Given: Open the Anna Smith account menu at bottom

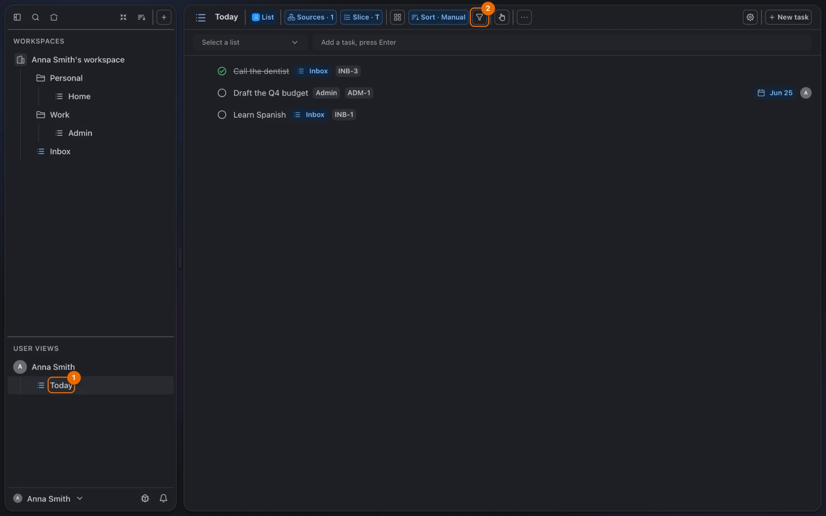Looking at the screenshot, I should click(x=48, y=498).
